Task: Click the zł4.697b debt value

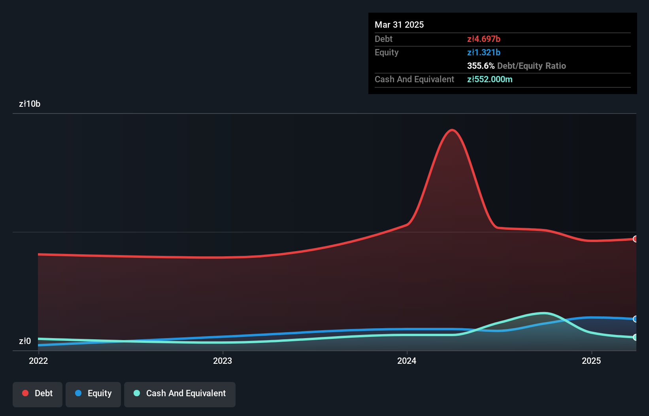Action: 484,39
